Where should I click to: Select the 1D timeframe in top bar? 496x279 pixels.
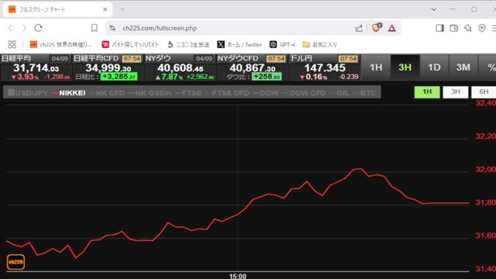pos(434,67)
